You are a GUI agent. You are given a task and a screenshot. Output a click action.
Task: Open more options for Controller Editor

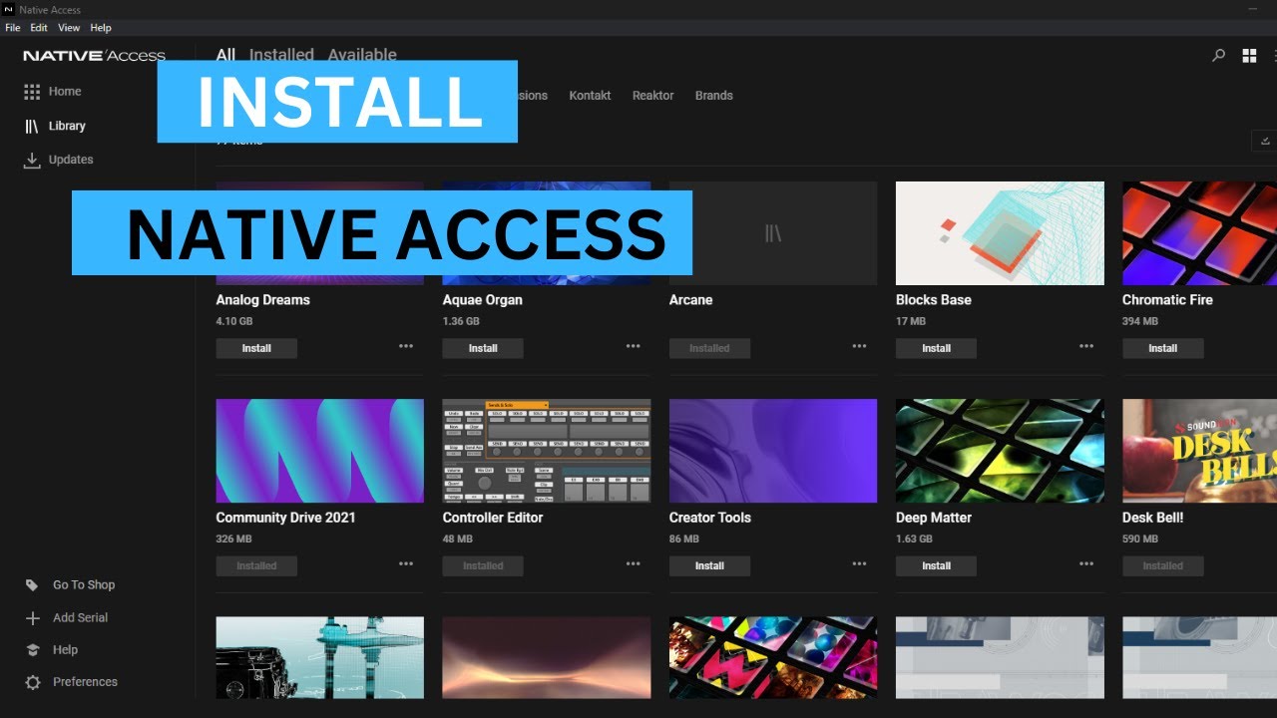click(x=634, y=564)
